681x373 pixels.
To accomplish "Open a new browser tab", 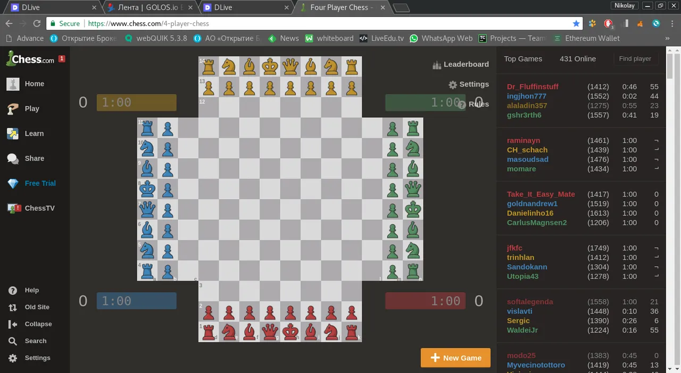I will coord(401,7).
